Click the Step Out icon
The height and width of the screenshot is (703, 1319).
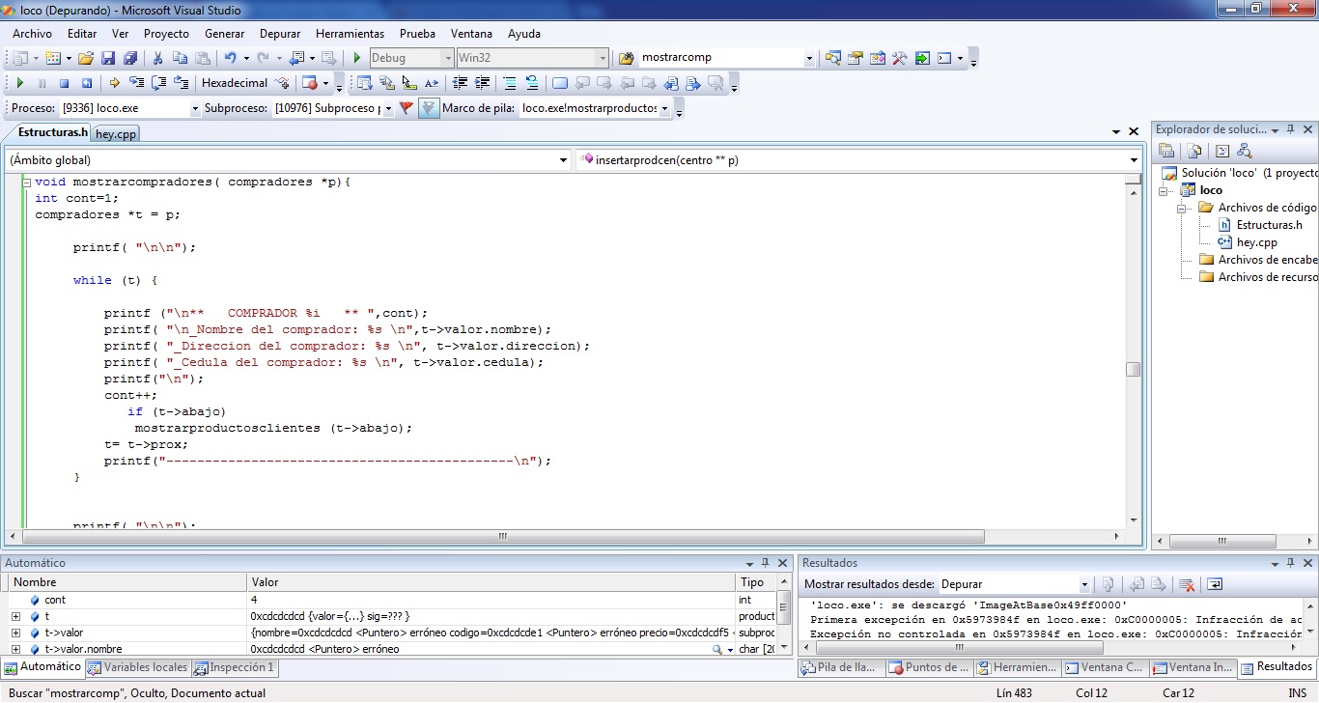(x=182, y=84)
